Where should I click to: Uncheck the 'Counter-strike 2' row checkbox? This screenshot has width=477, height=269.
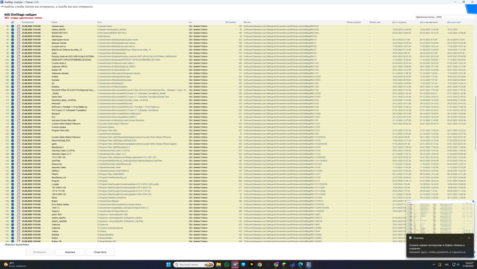[12, 63]
